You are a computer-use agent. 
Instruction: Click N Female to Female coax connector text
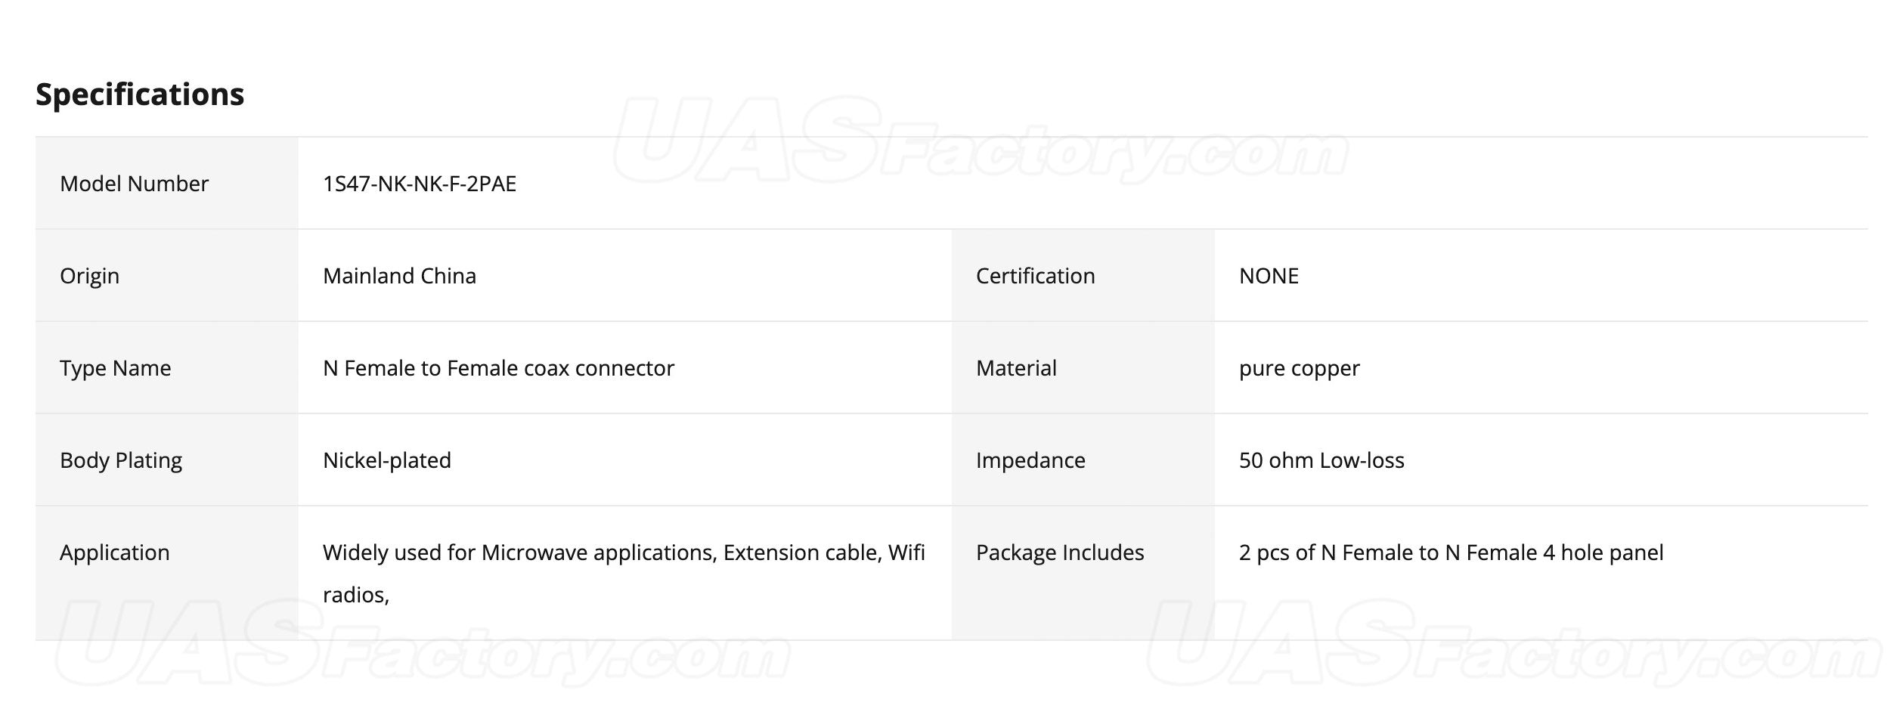coord(498,368)
